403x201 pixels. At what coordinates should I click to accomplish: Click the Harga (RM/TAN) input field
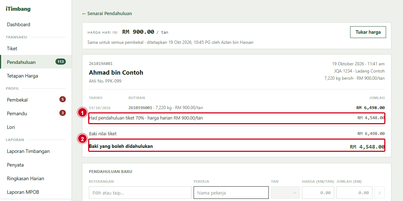click(318, 193)
